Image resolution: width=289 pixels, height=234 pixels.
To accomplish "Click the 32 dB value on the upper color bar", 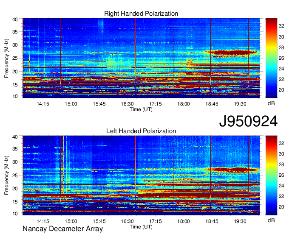I will 281,26.
